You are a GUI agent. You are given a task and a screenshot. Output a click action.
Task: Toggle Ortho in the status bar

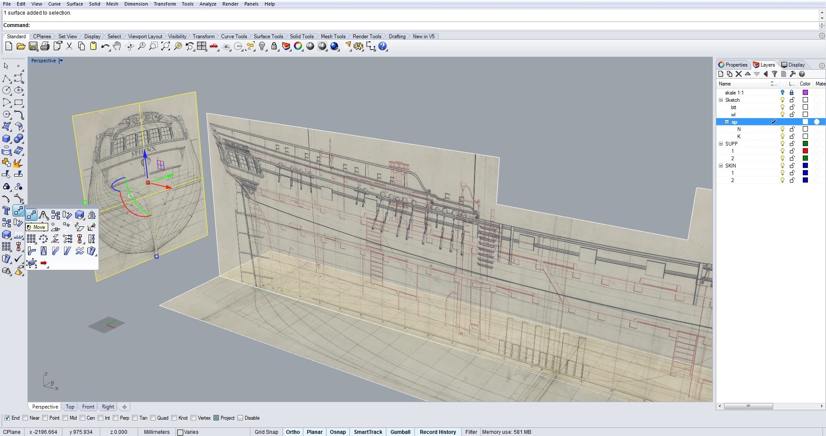pyautogui.click(x=293, y=432)
